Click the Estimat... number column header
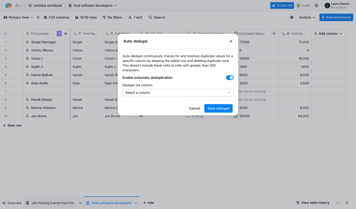 (x=295, y=34)
